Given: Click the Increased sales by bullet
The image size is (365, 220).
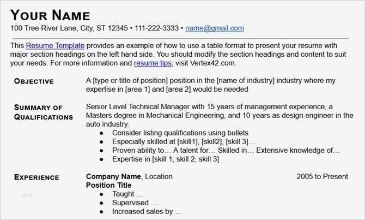Looking at the screenshot, I should point(147,211).
